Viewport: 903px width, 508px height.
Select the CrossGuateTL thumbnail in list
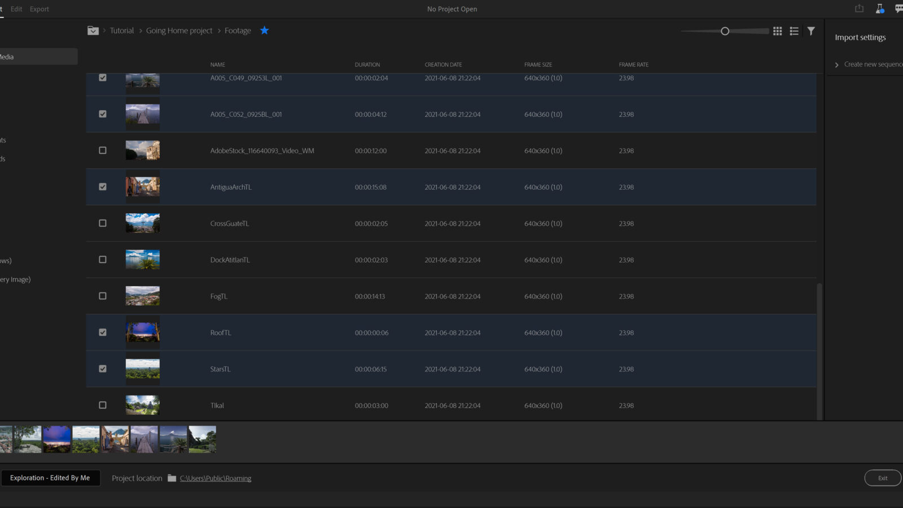point(142,224)
